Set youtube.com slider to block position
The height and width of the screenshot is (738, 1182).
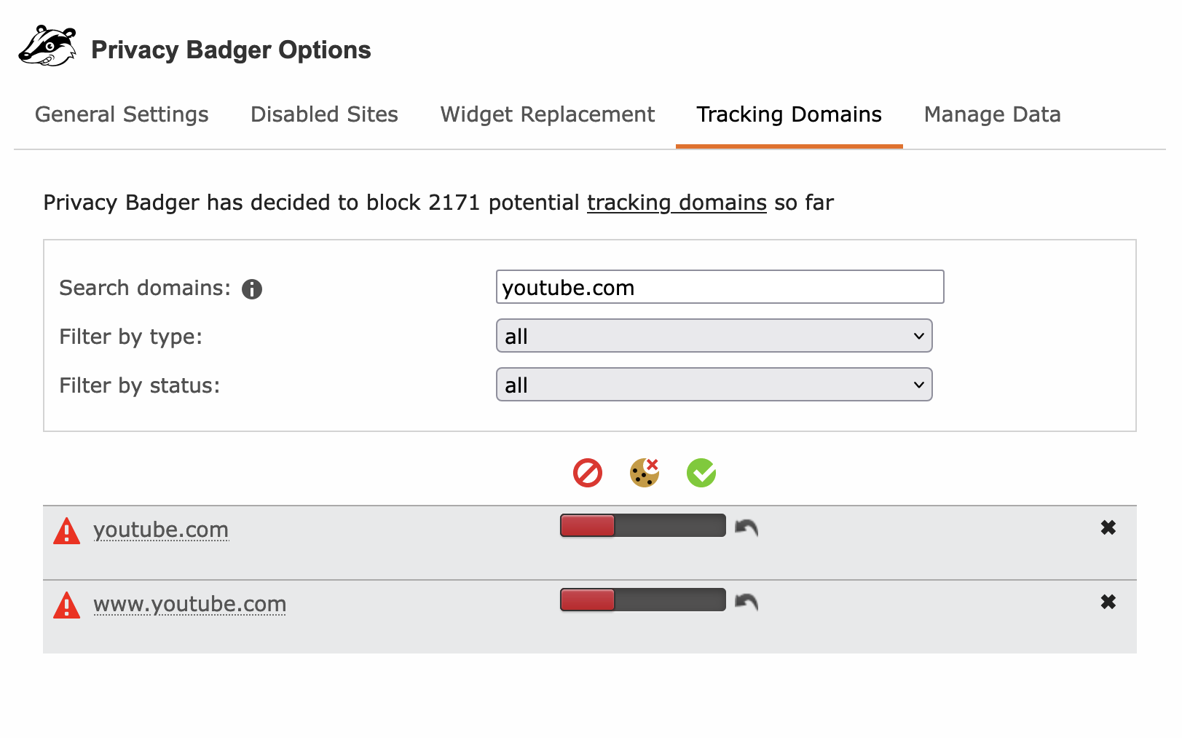(587, 525)
